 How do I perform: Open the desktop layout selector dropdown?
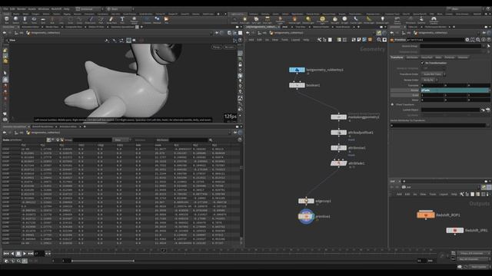point(90,9)
